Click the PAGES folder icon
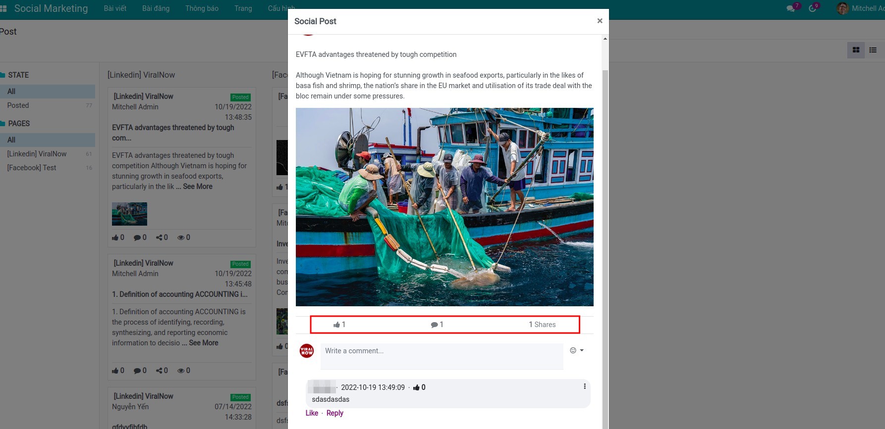The image size is (885, 429). tap(2, 124)
